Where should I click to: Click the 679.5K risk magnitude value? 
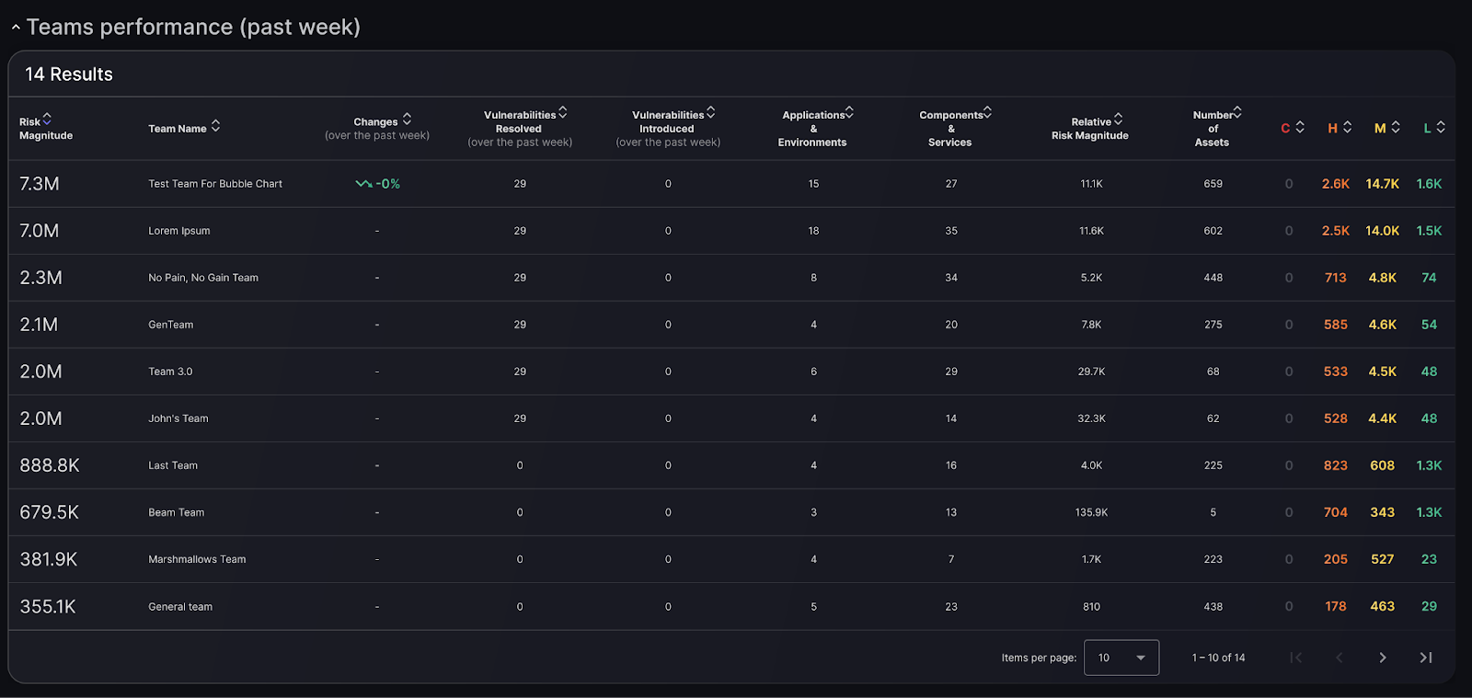click(x=50, y=512)
